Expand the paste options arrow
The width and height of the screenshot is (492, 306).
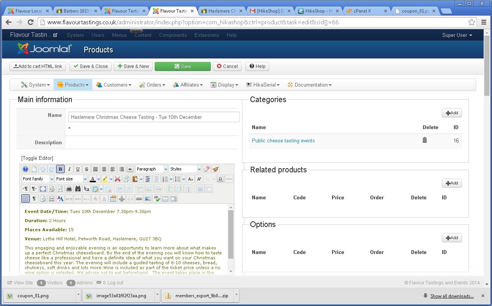[x=141, y=179]
